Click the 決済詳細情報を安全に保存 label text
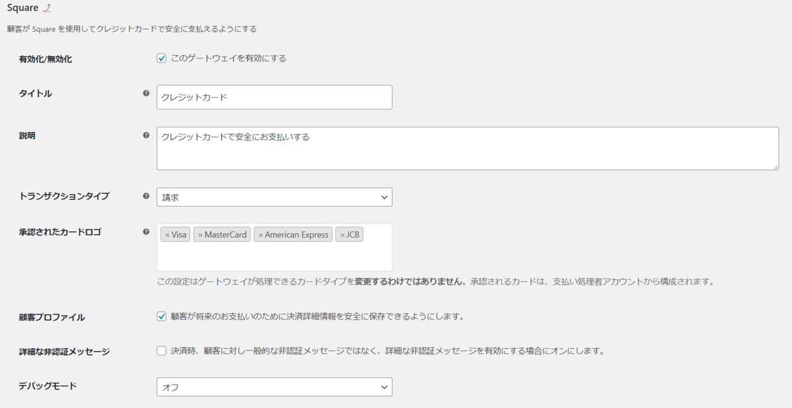This screenshot has height=408, width=792. coord(317,317)
